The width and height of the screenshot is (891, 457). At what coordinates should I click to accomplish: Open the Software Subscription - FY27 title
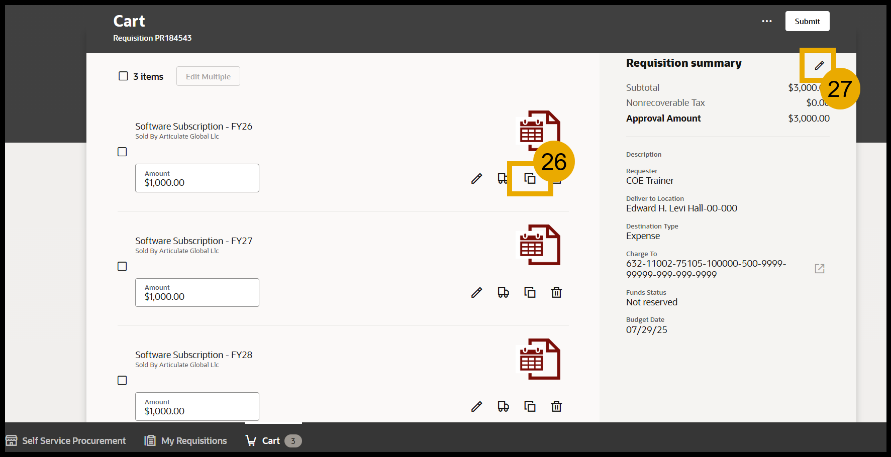click(x=193, y=241)
